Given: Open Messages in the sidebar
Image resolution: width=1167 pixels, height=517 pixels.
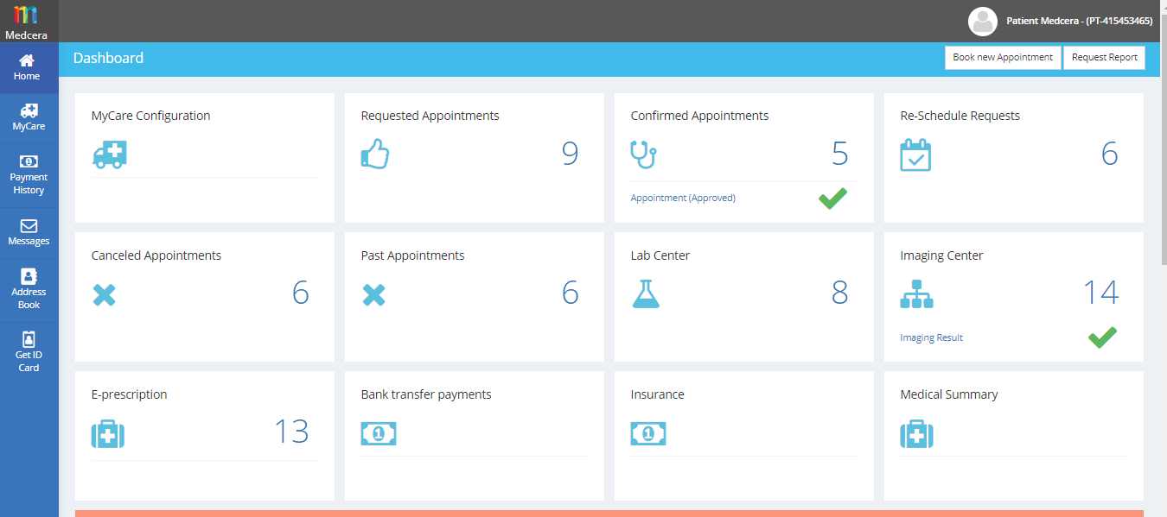Looking at the screenshot, I should pos(29,232).
